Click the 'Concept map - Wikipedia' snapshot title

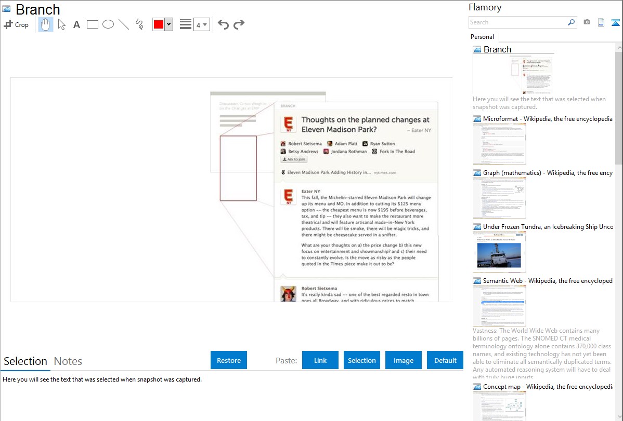coord(548,386)
